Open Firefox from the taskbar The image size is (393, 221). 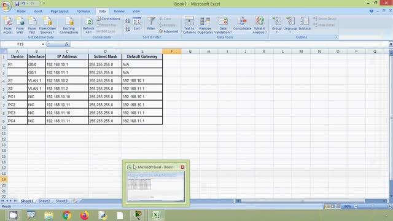(x=85, y=215)
